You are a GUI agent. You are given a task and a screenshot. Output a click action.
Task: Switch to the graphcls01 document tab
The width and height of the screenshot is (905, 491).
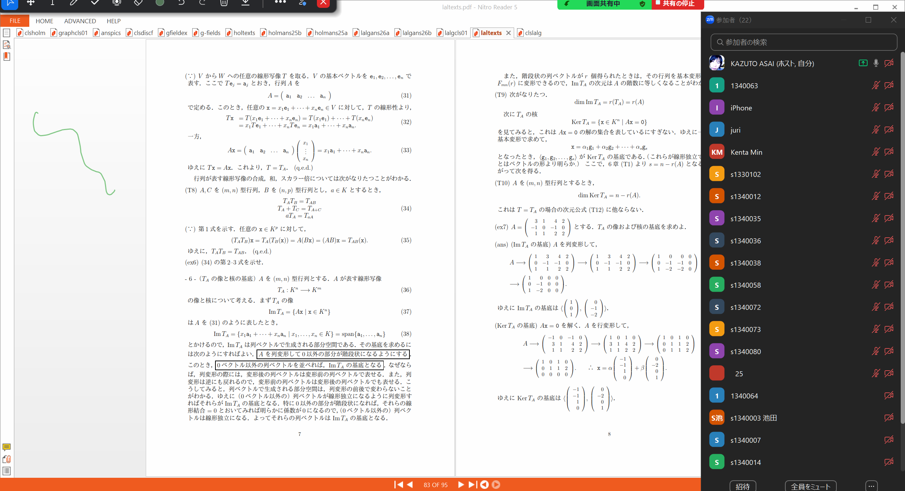click(x=70, y=33)
